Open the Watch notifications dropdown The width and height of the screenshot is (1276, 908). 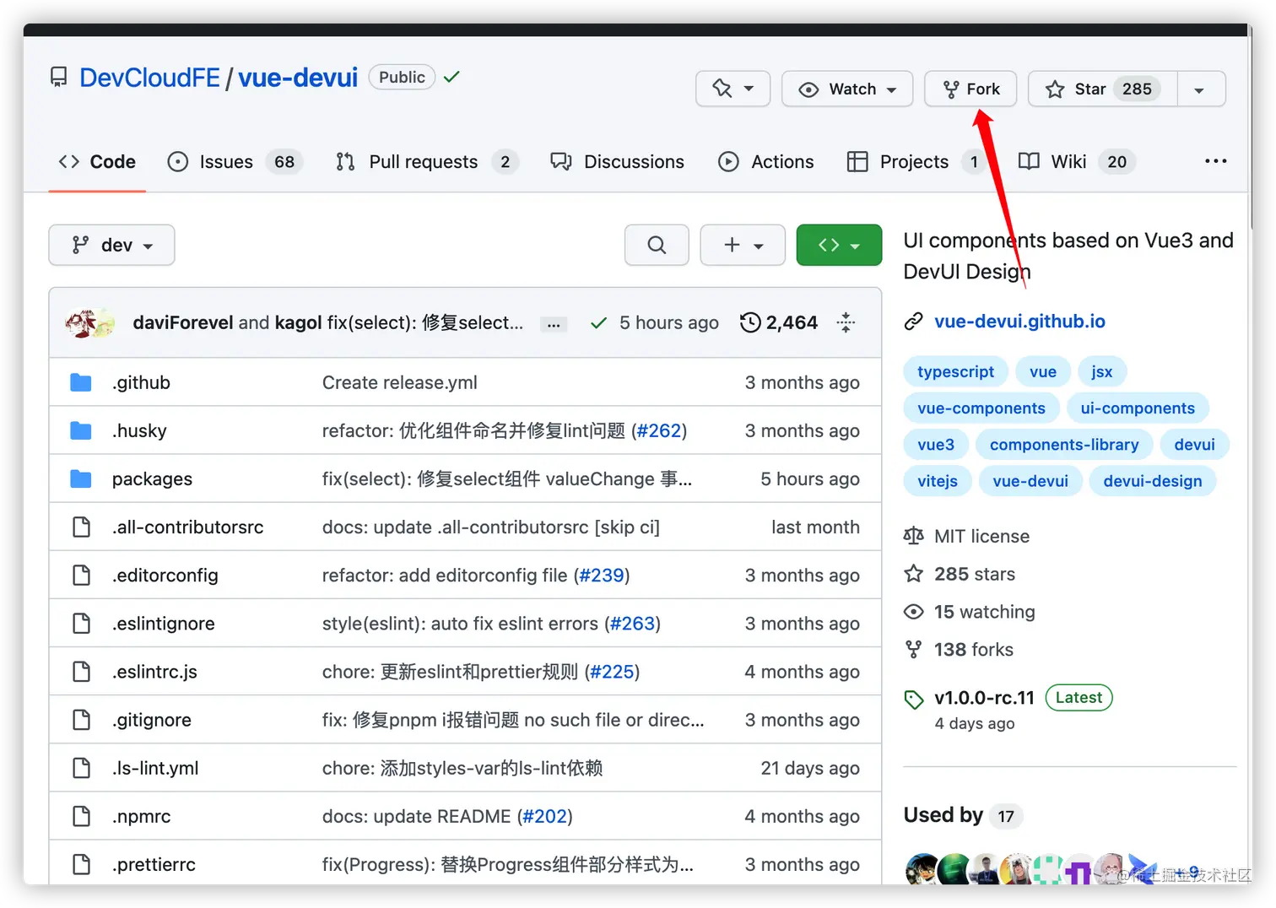tap(847, 89)
